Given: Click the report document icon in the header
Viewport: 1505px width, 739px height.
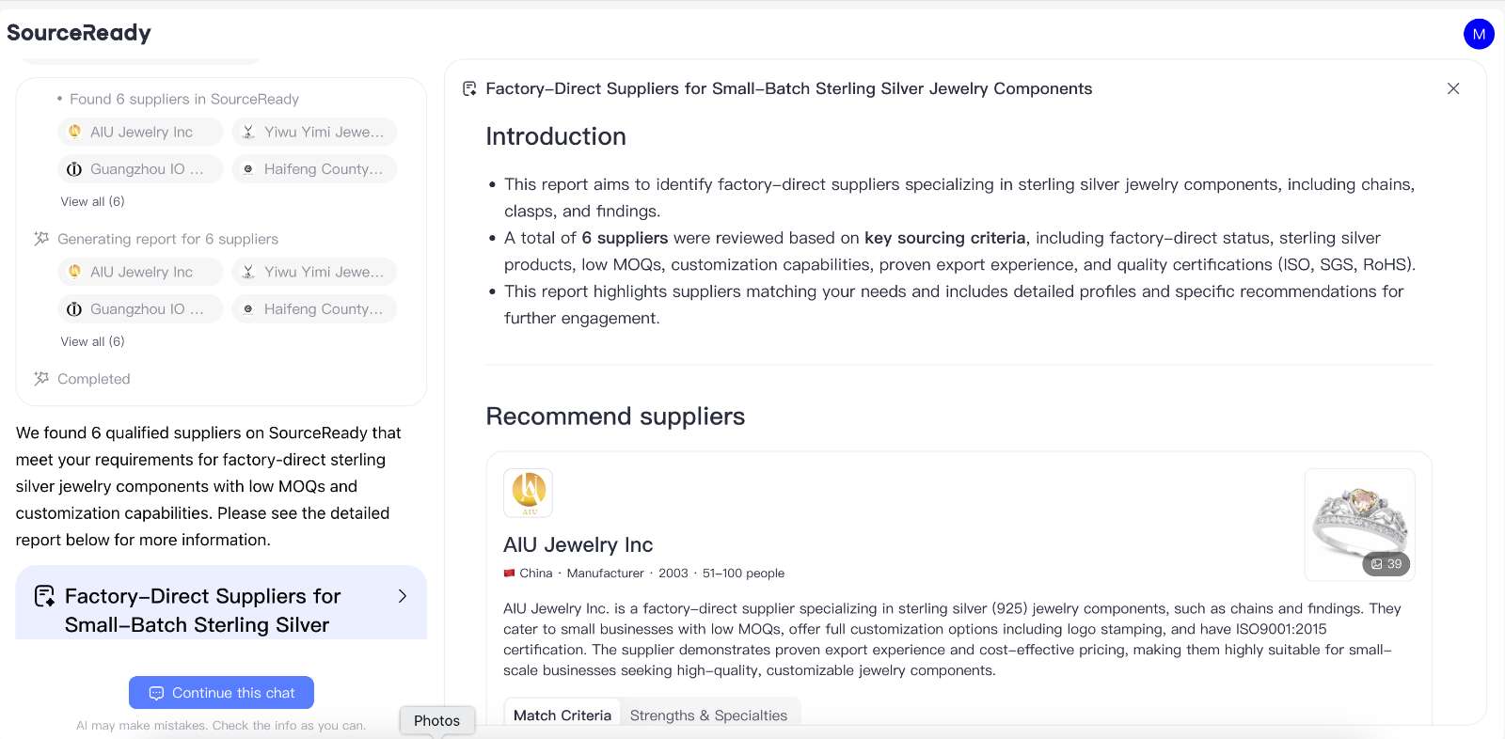Looking at the screenshot, I should tap(469, 88).
